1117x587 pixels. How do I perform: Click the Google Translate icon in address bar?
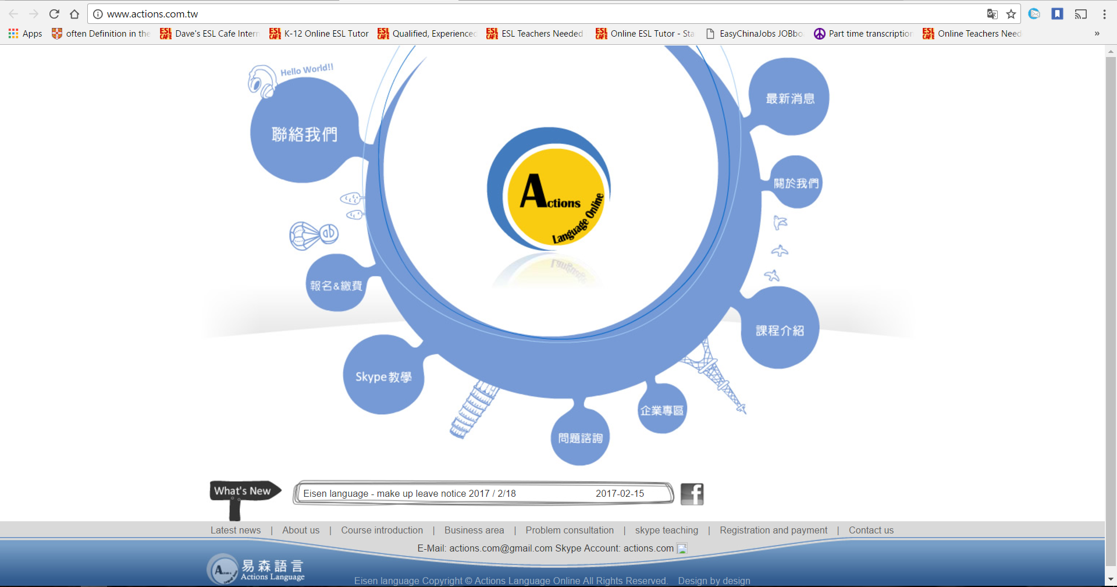[993, 14]
